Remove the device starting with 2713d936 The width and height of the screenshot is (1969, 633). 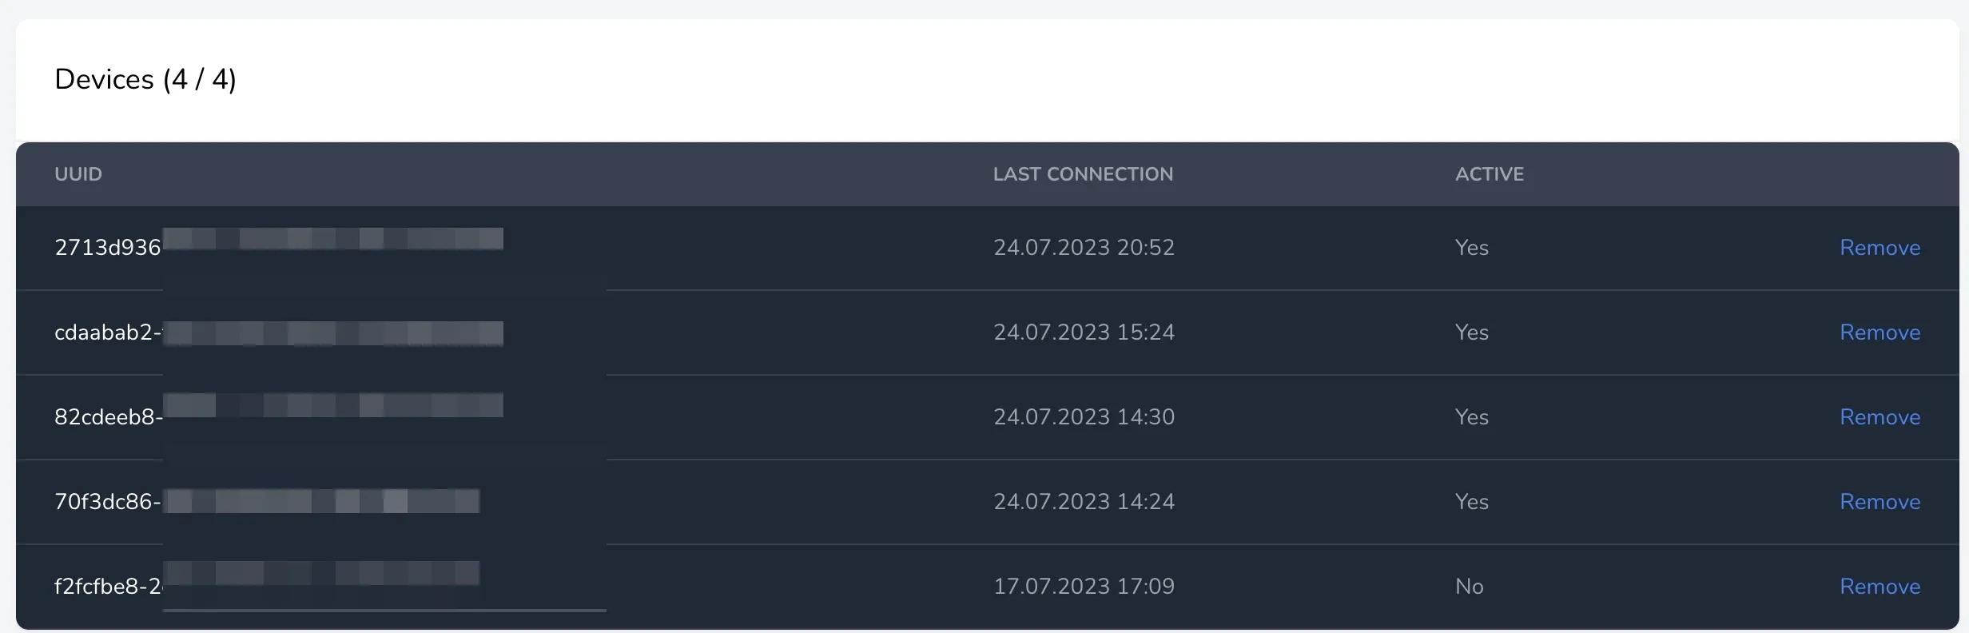pos(1879,248)
